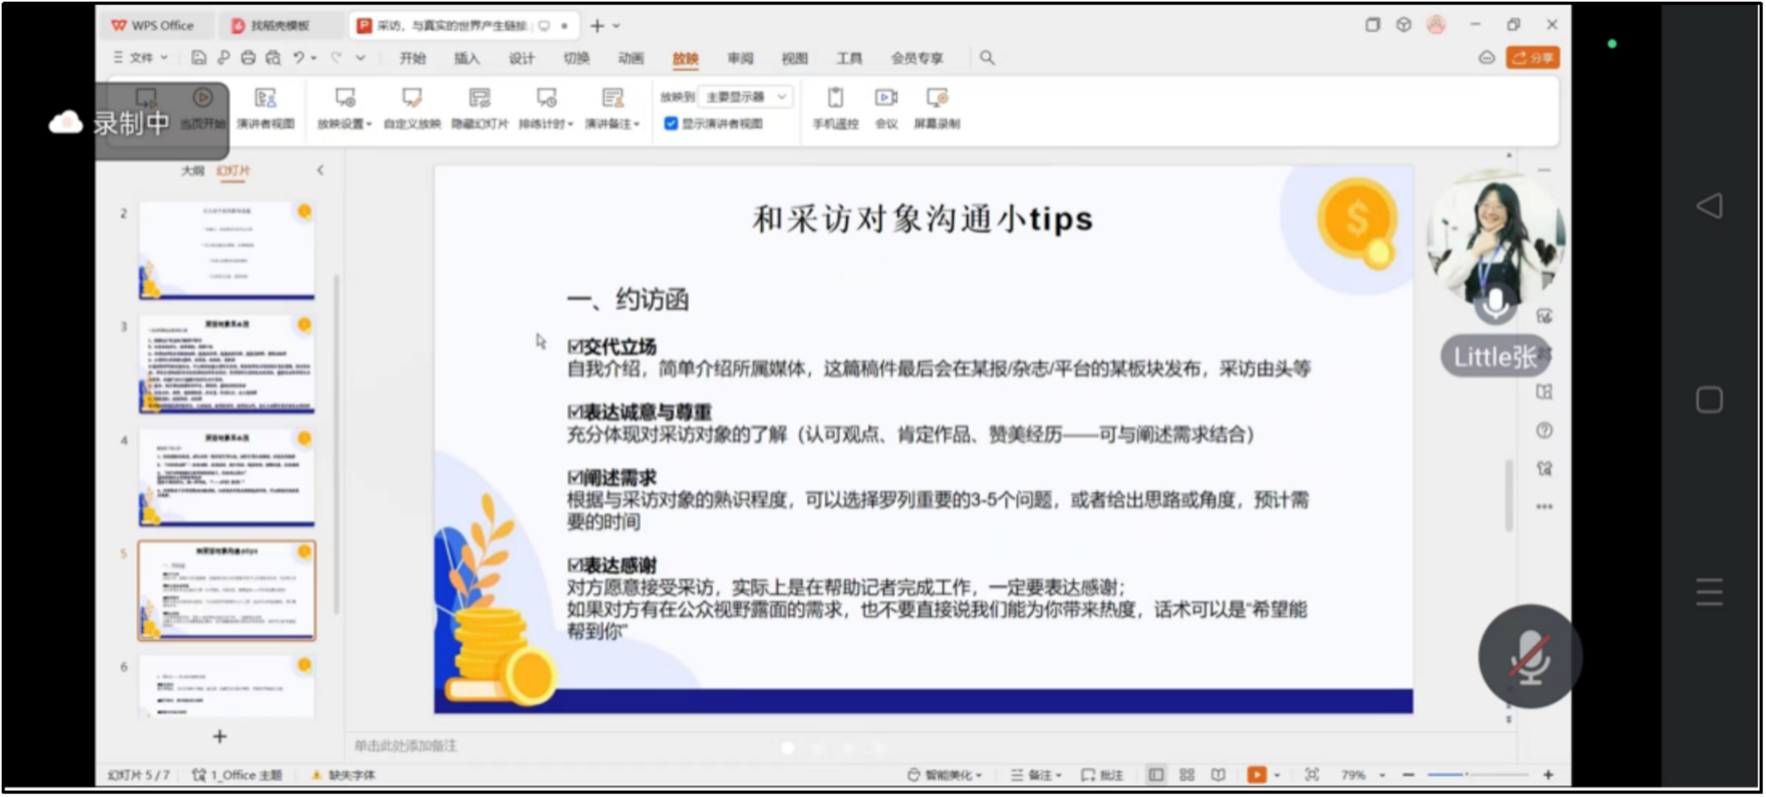Click the 会议 meeting icon

(886, 108)
